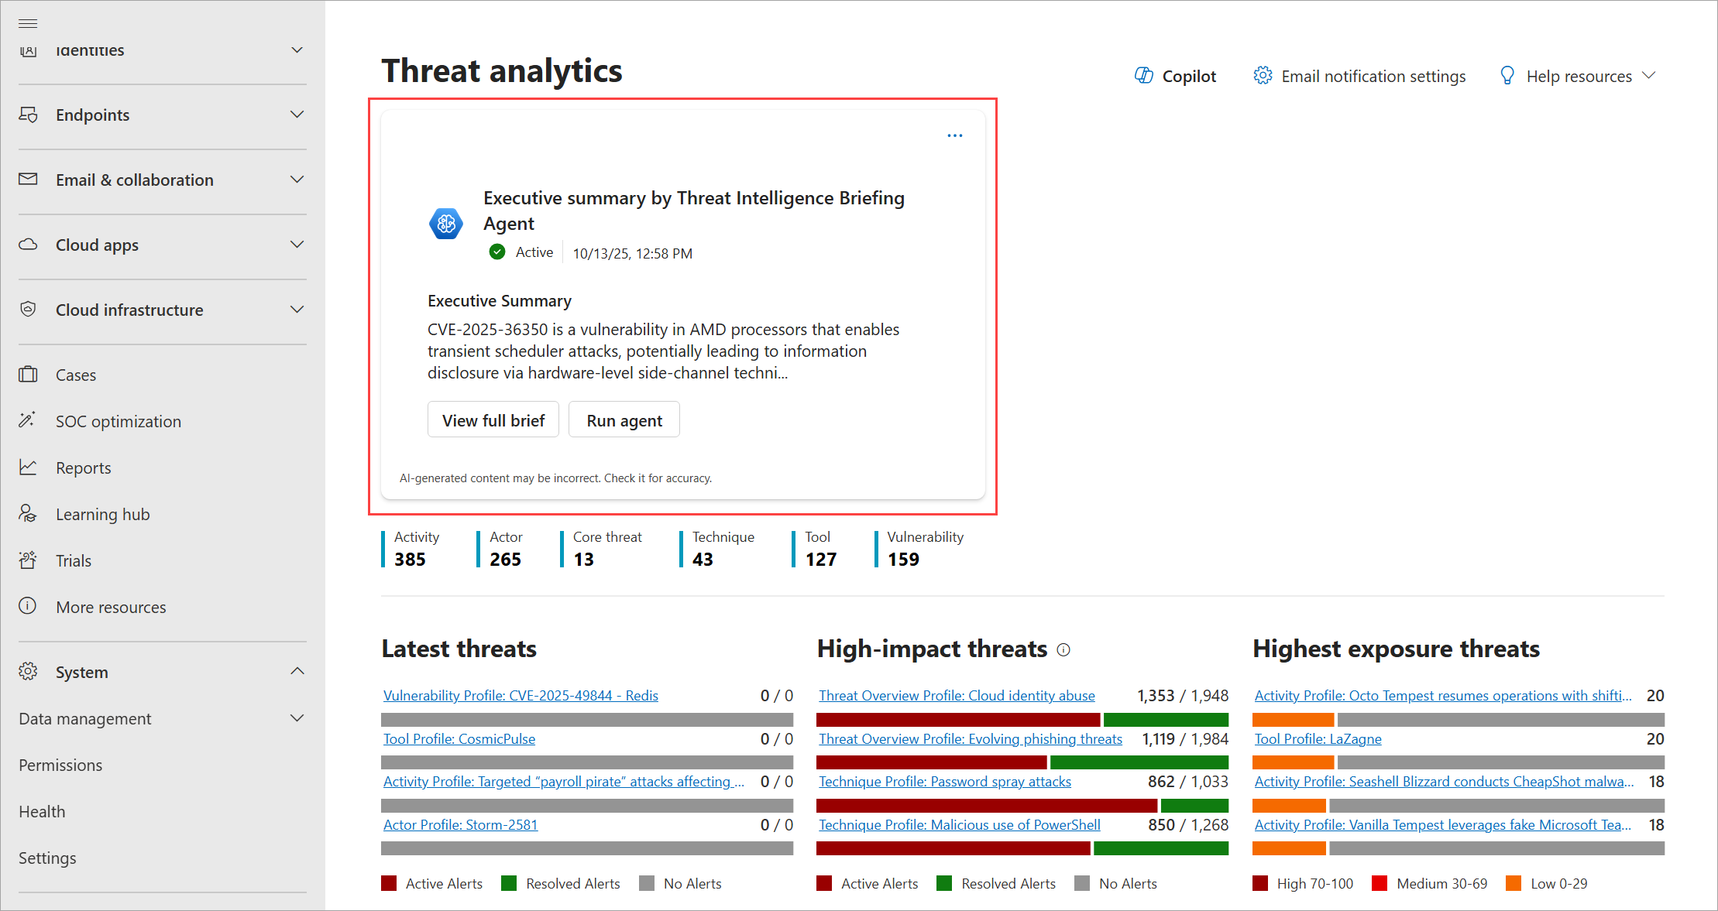Image resolution: width=1718 pixels, height=911 pixels.
Task: Click the Threat Intelligence Briefing Agent icon
Action: 446,224
